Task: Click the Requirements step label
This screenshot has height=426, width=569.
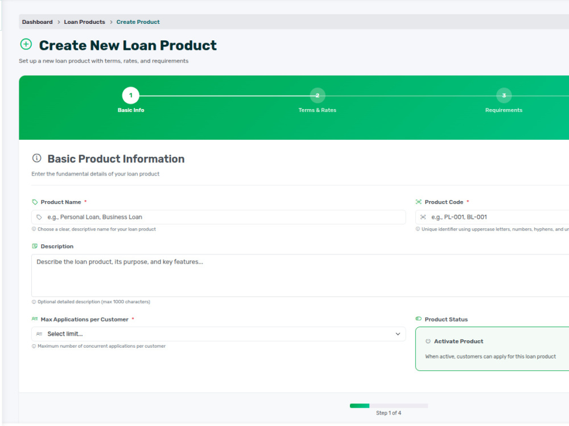Action: click(x=504, y=110)
